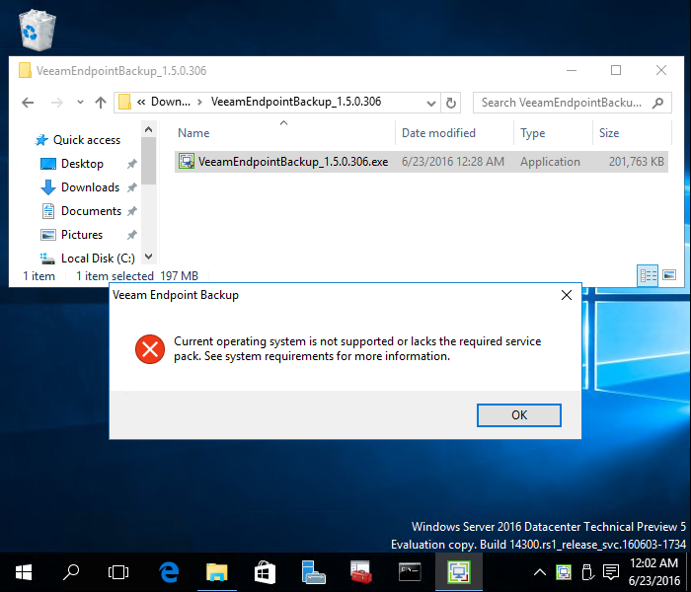The height and width of the screenshot is (592, 691).
Task: Click navigation pane scrollbar down arrow
Action: click(148, 257)
